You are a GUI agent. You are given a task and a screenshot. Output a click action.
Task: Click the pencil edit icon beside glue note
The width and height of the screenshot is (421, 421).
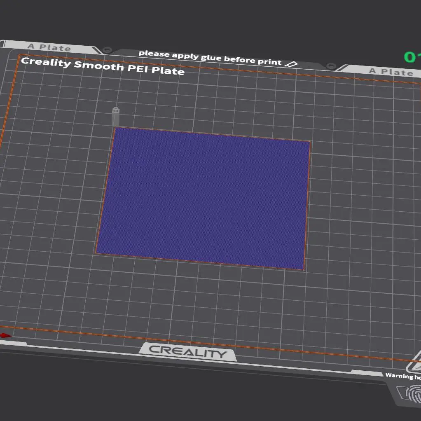coord(291,64)
